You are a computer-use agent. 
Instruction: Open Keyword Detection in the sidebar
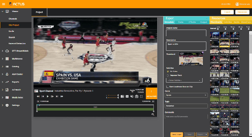(x=17, y=43)
